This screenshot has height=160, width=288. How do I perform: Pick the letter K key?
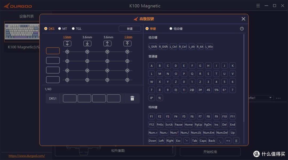click(x=233, y=66)
